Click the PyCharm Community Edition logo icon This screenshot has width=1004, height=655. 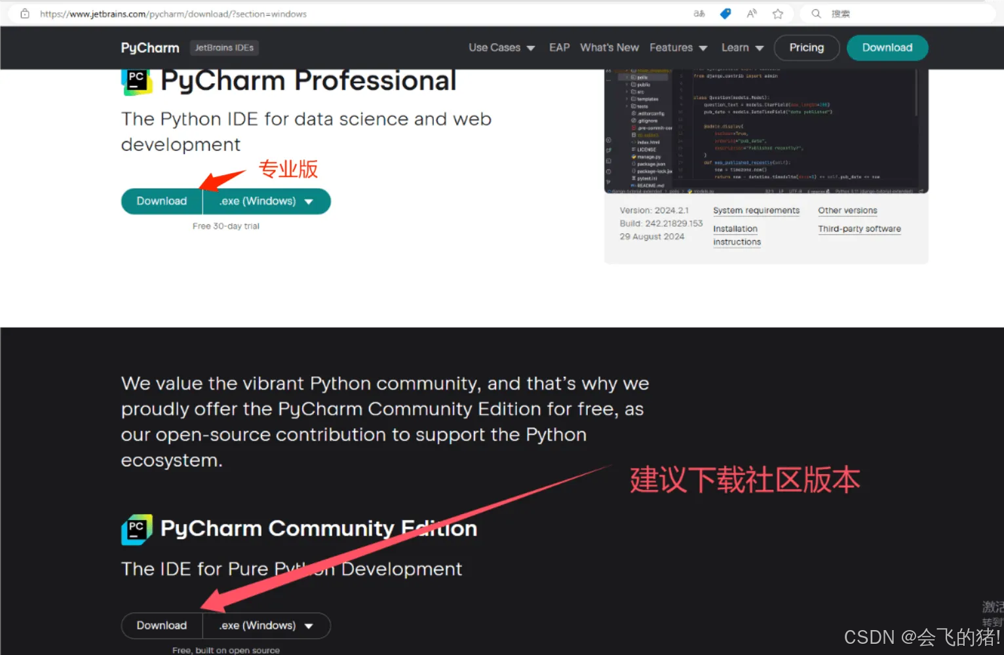click(136, 530)
